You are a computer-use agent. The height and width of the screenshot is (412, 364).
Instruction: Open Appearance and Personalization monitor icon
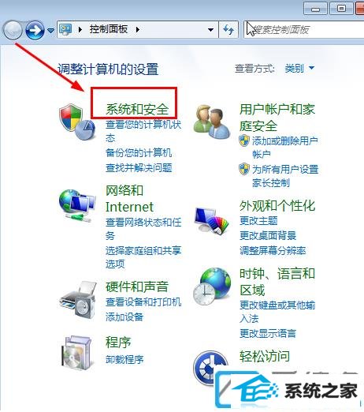[x=212, y=221]
